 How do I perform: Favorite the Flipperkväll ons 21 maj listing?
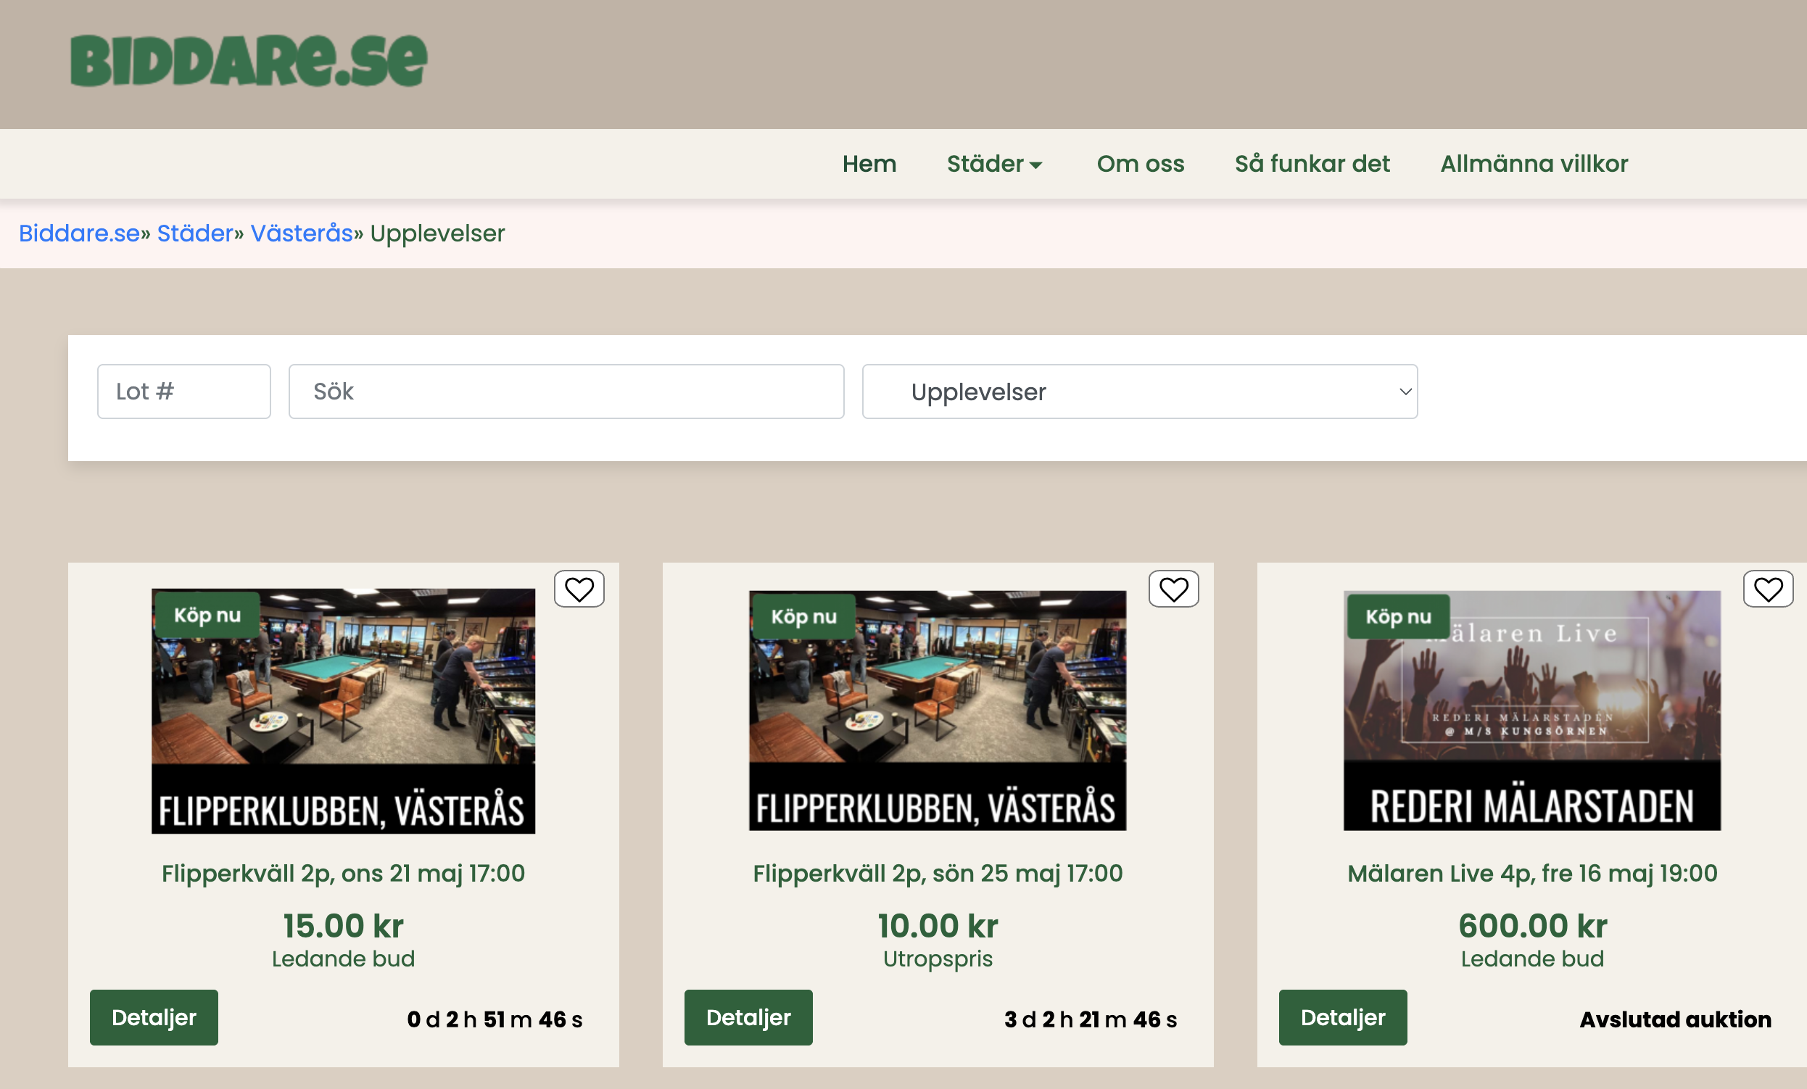coord(579,589)
